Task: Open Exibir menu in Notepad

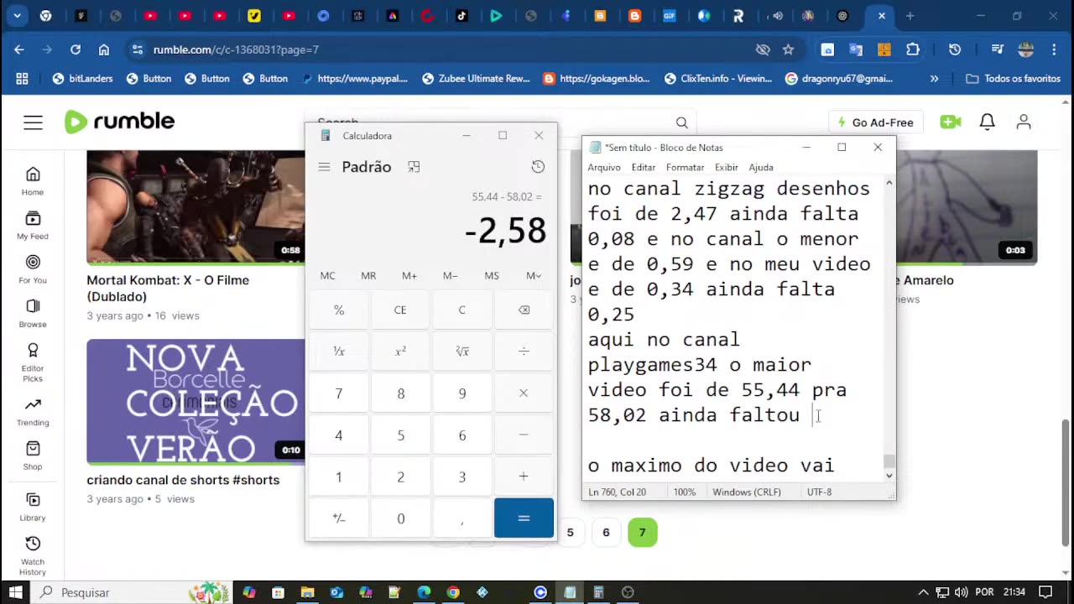Action: (x=727, y=167)
